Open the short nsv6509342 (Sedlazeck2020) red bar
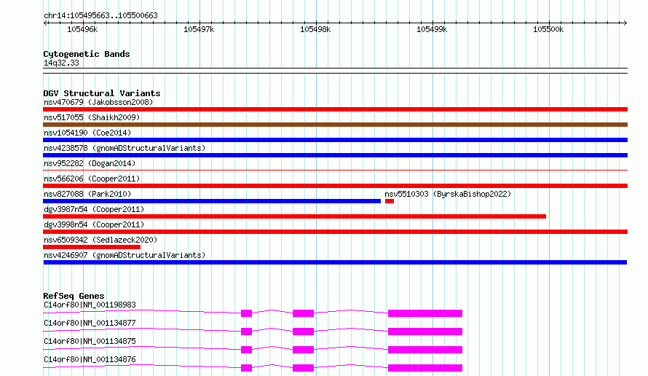 pos(92,247)
